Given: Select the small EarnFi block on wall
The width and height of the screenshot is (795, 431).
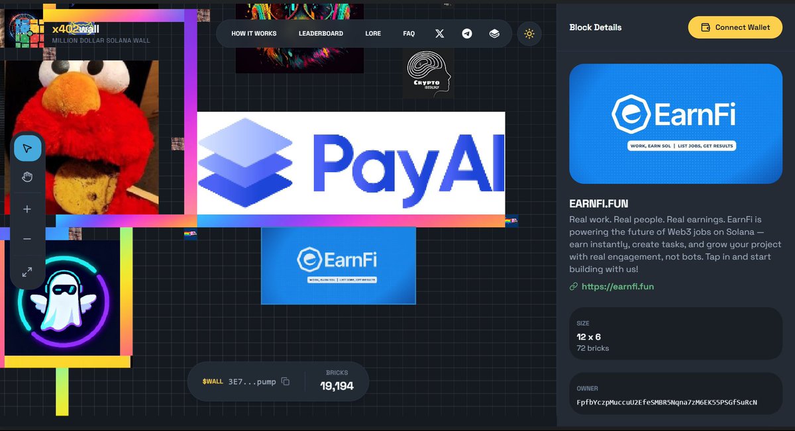Looking at the screenshot, I should (339, 265).
